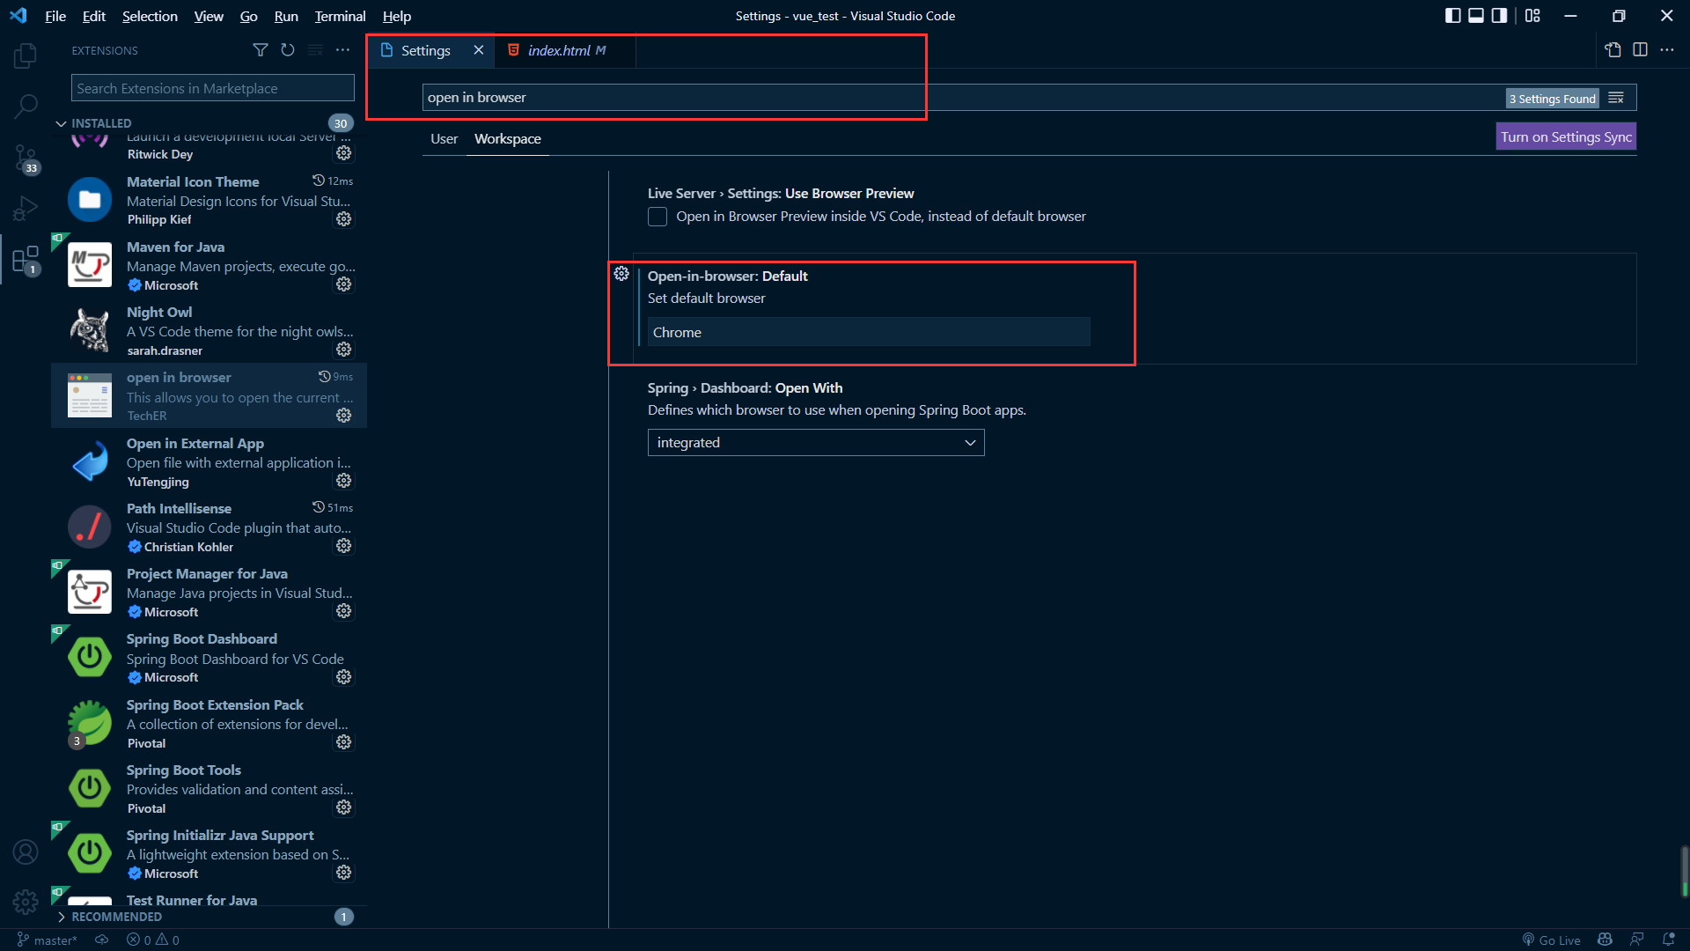This screenshot has width=1690, height=951.
Task: Split the editor to the right
Action: pyautogui.click(x=1640, y=50)
